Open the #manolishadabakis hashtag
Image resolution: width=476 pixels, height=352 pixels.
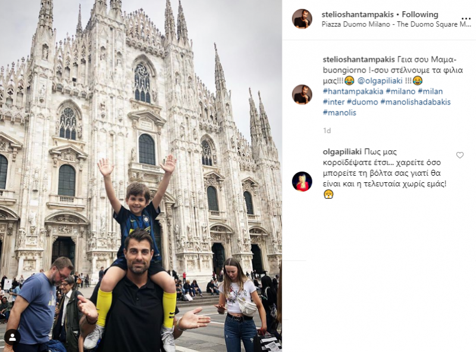[415, 102]
